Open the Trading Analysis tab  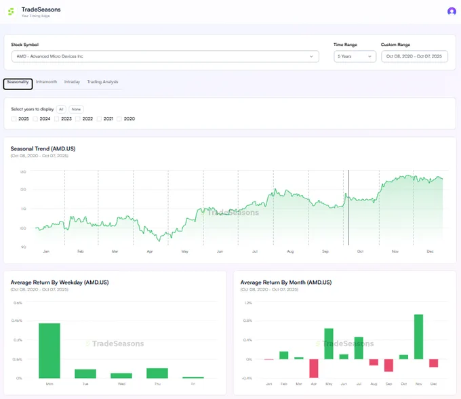click(102, 82)
